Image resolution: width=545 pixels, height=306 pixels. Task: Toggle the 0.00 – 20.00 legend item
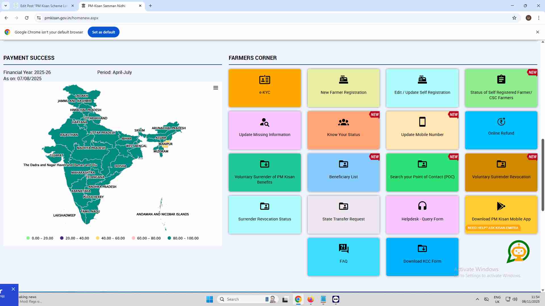click(40, 238)
